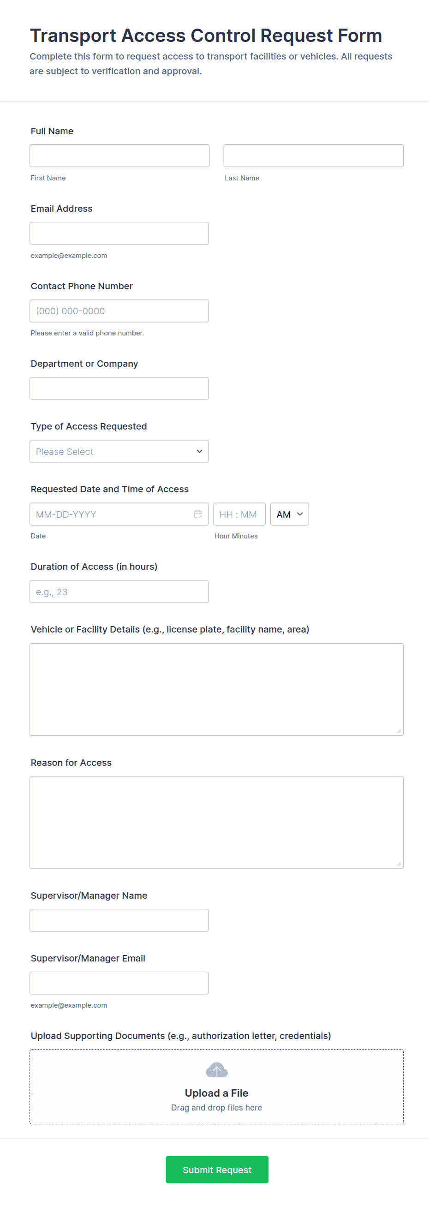429x1206 pixels.
Task: Click the Supervisor/Manager Name field
Action: pos(119,920)
